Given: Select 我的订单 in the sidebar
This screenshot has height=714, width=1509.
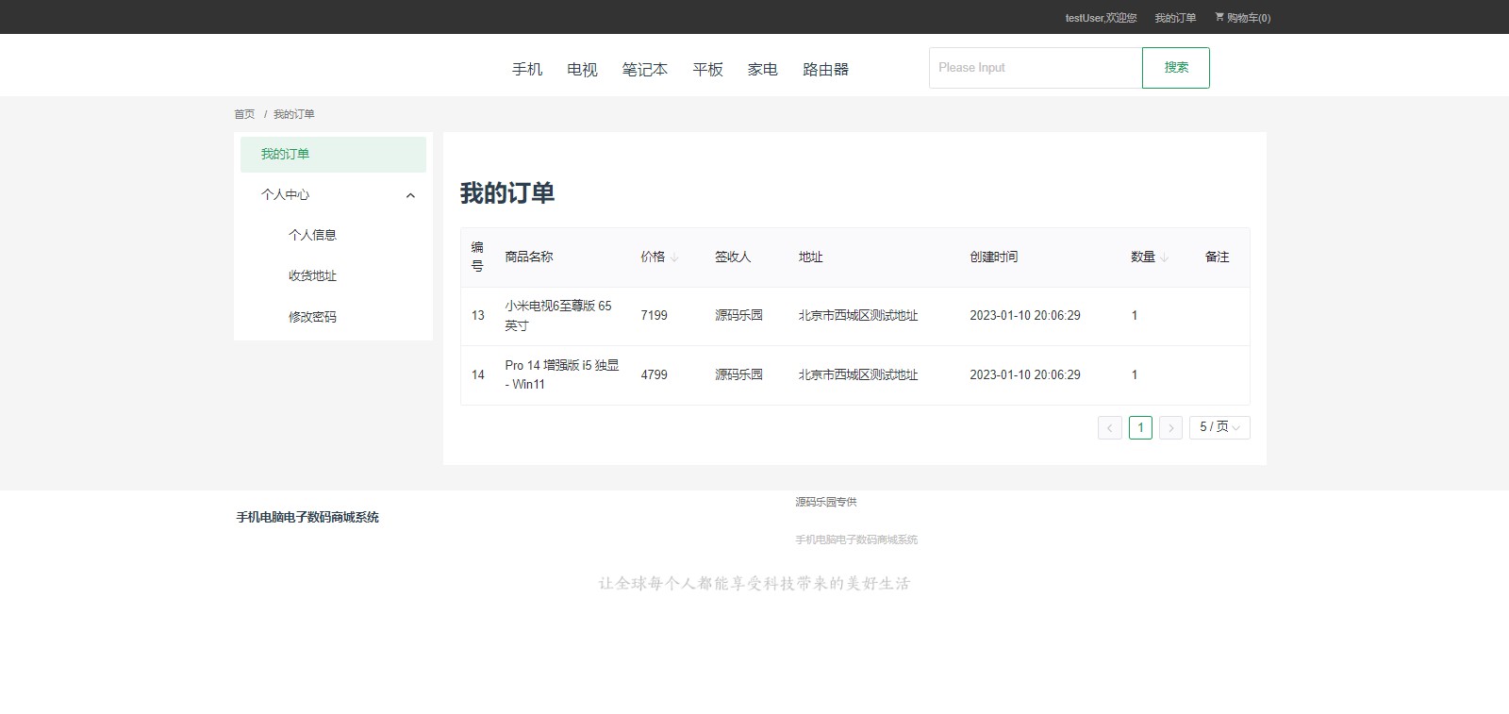Looking at the screenshot, I should pyautogui.click(x=333, y=155).
